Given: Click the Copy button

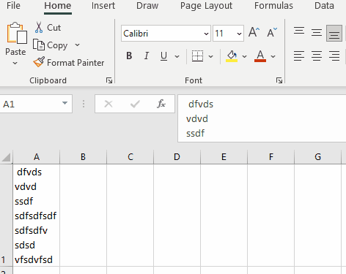Looking at the screenshot, I should pyautogui.click(x=51, y=45).
